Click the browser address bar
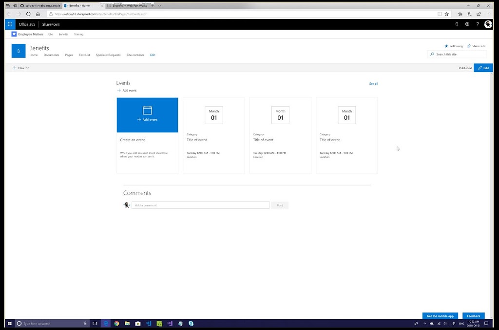 coord(242,14)
